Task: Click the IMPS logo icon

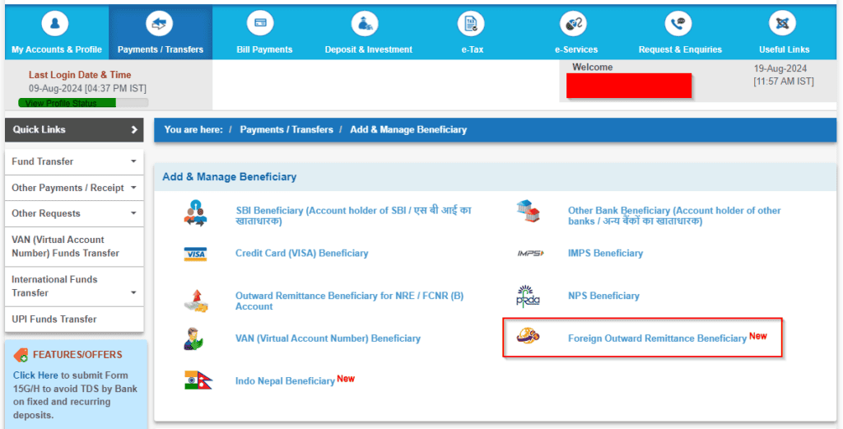Action: pyautogui.click(x=531, y=254)
